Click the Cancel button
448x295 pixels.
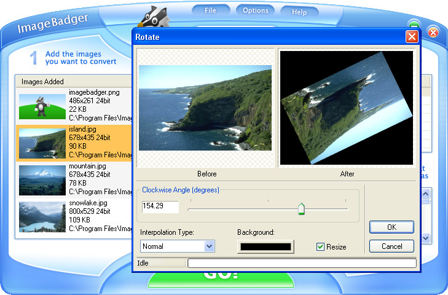coord(391,246)
